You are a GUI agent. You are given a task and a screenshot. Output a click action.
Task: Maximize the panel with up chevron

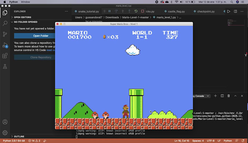tap(235, 96)
